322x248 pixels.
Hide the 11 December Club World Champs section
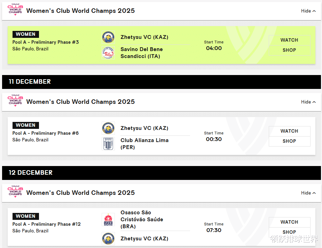tap(308, 102)
